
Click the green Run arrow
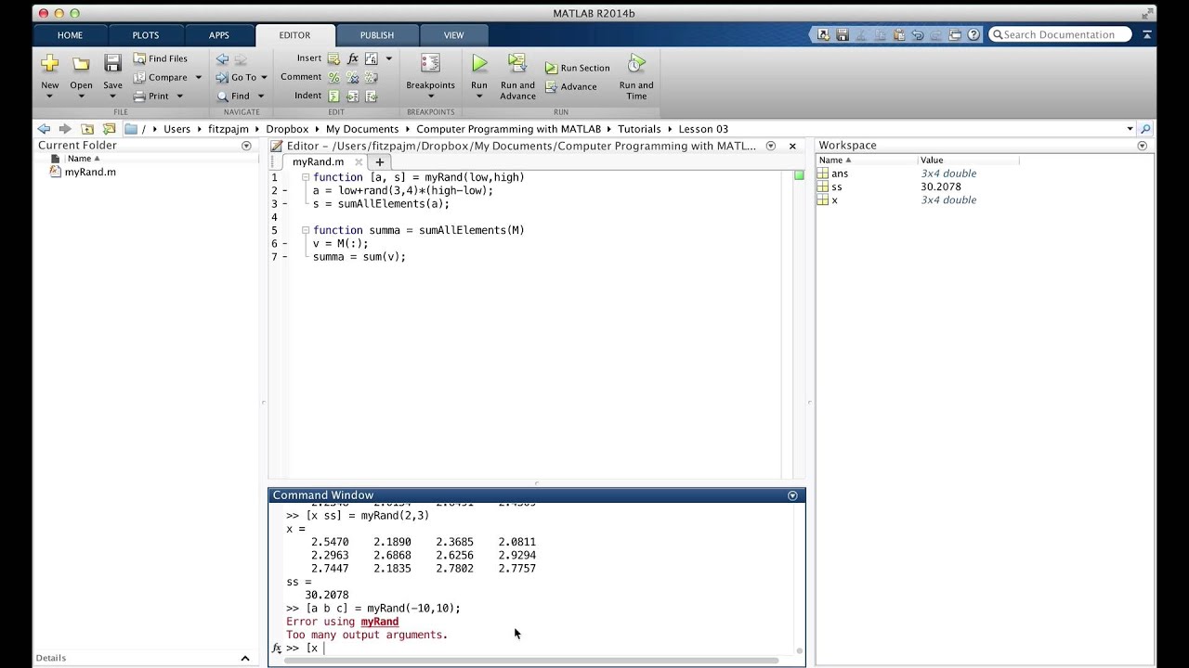point(479,63)
